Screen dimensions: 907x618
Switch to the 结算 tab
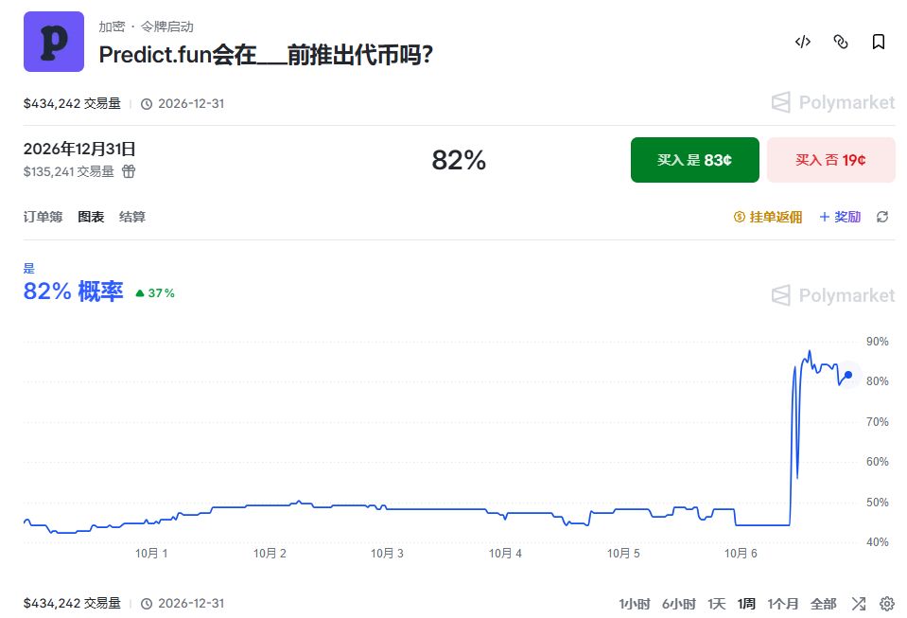[131, 217]
